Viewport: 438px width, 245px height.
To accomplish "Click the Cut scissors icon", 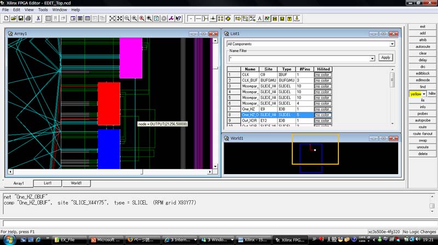I will pos(38,19).
